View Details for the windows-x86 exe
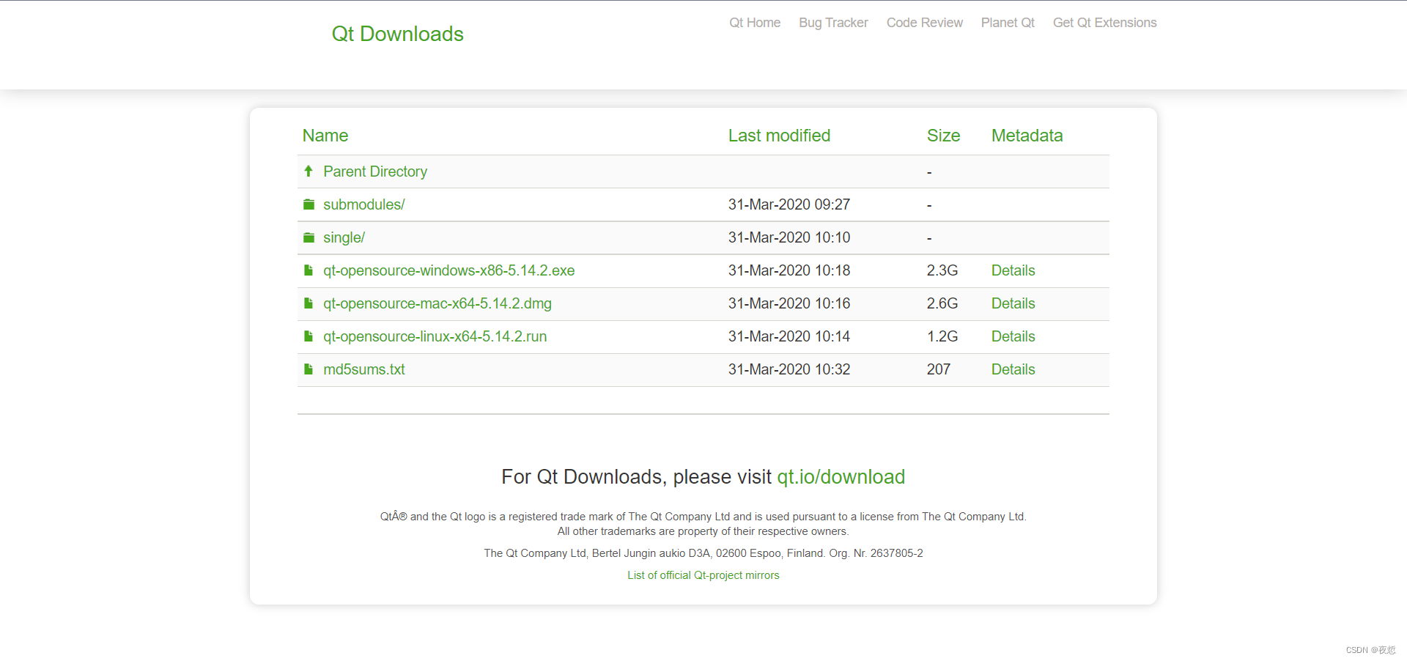 pyautogui.click(x=1013, y=270)
